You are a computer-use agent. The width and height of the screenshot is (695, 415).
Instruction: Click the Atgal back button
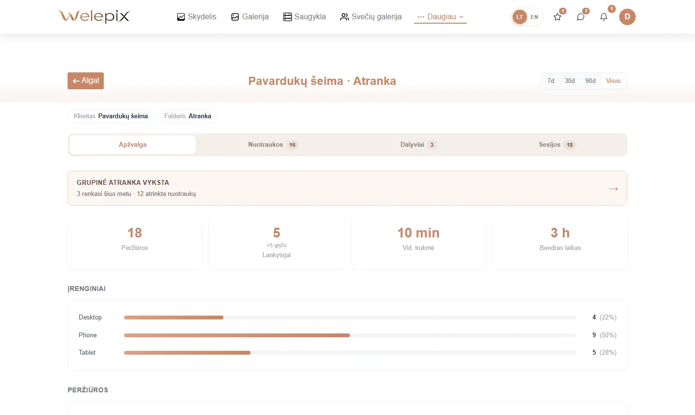click(86, 81)
